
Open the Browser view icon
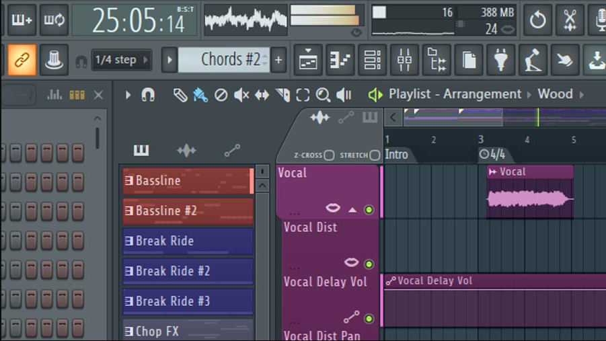coord(437,60)
